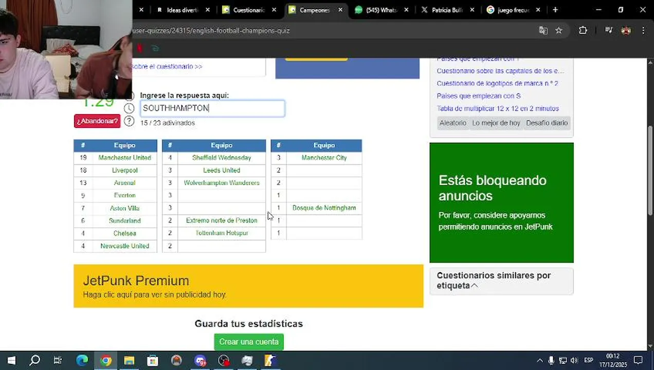The height and width of the screenshot is (370, 654).
Task: Open Google Chrome taskbar icon
Action: point(106,360)
